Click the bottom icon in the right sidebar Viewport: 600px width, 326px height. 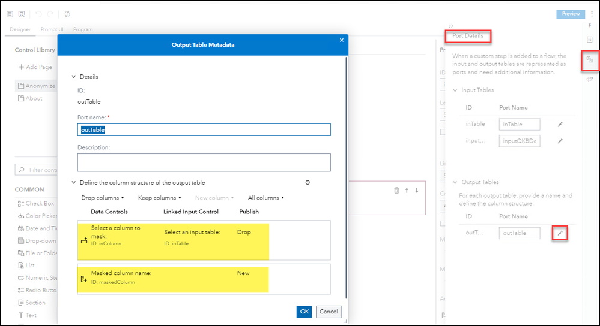(x=590, y=79)
